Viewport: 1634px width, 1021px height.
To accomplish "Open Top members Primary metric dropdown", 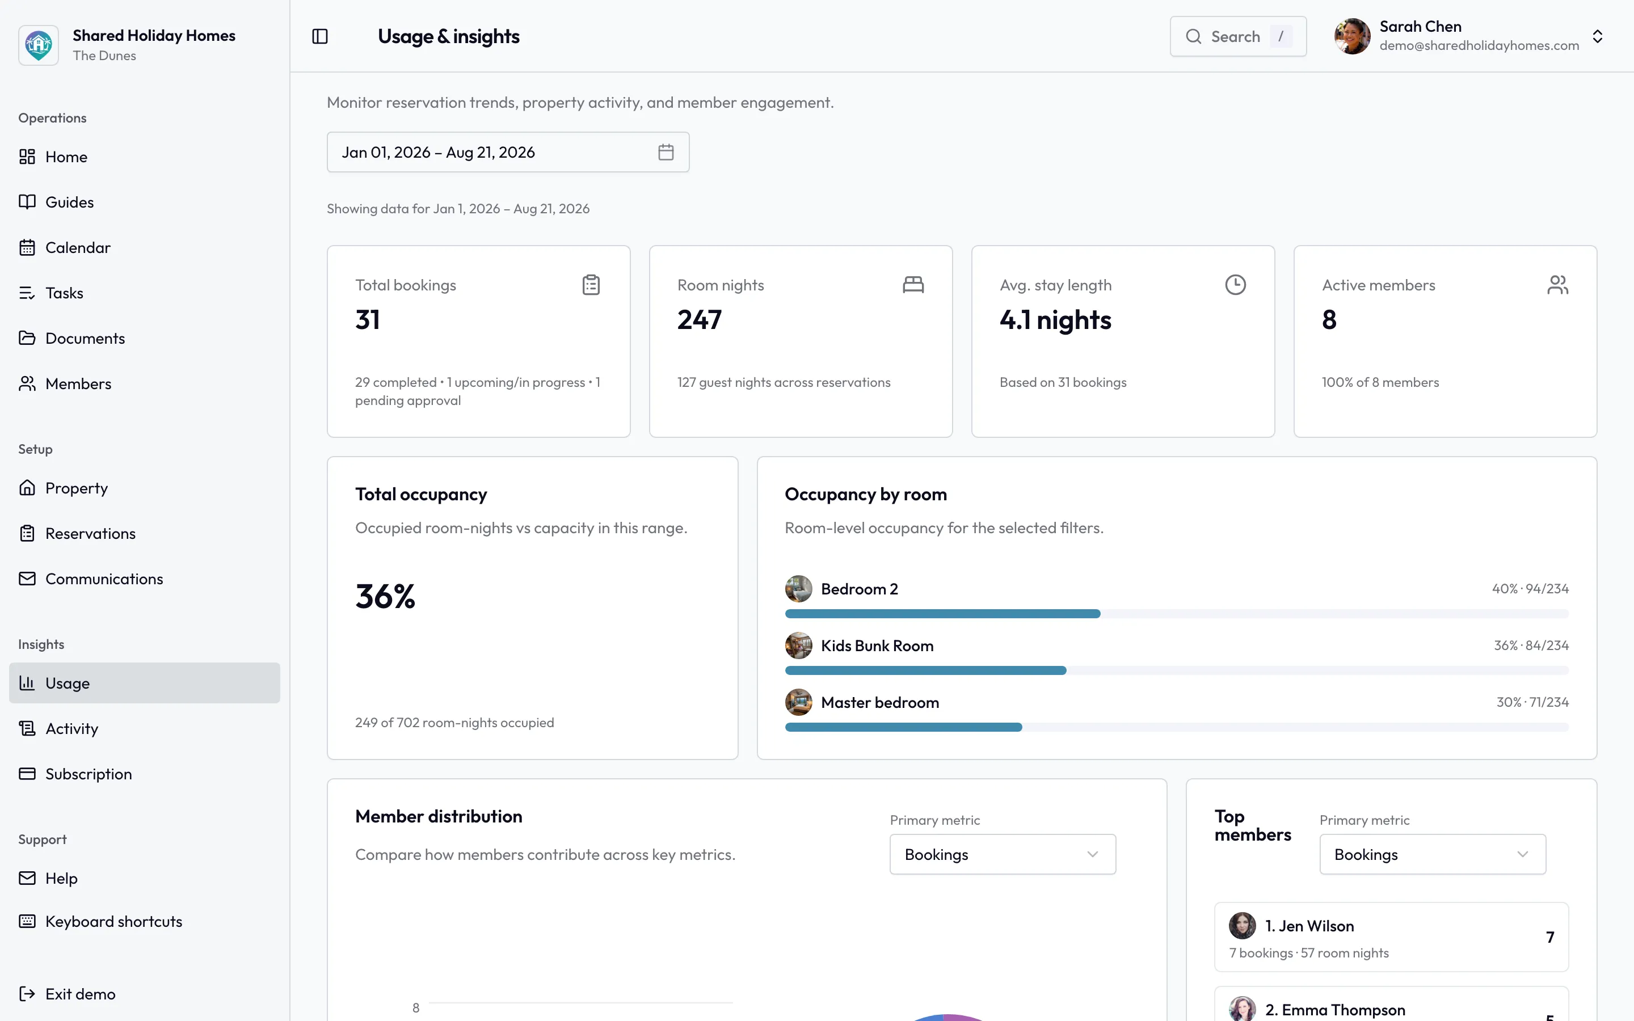I will pos(1433,854).
